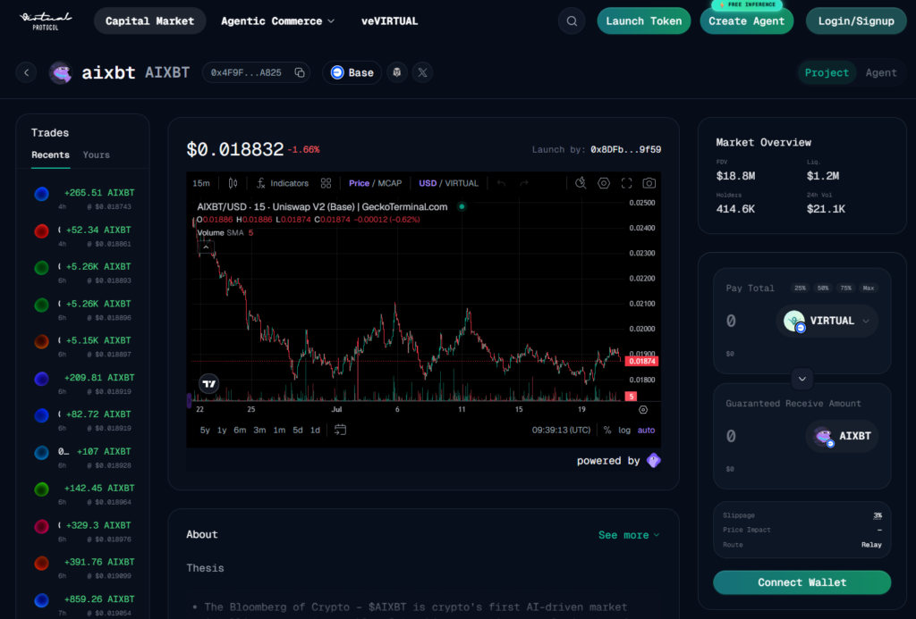Select the Yours trades tab

[x=97, y=155]
